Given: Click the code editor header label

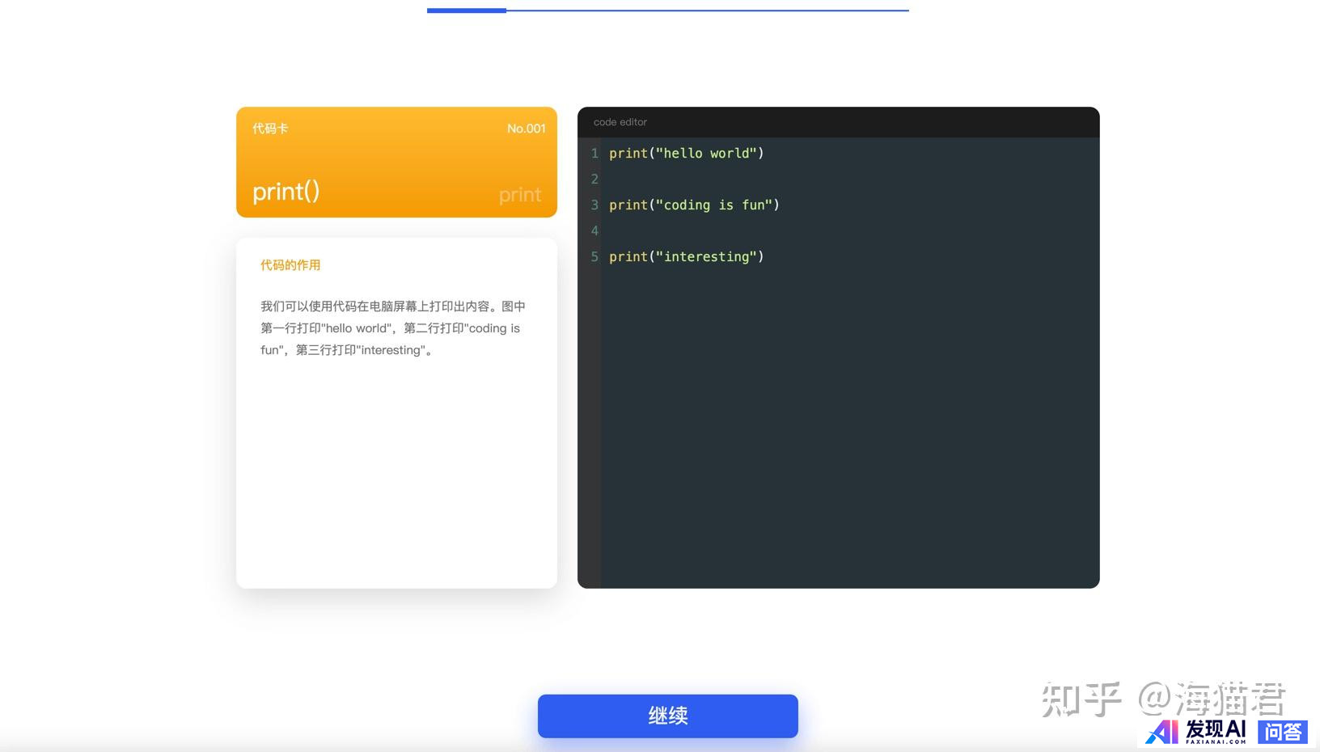Looking at the screenshot, I should click(x=620, y=122).
